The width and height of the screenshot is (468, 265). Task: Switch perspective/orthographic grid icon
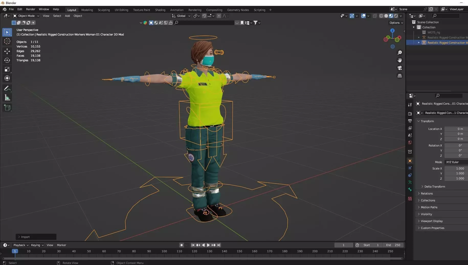point(399,76)
